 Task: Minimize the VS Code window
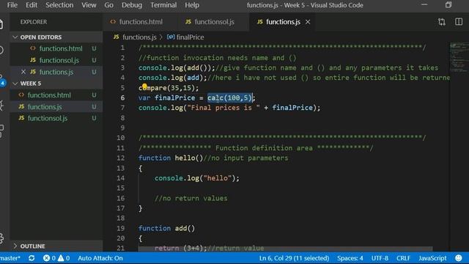point(424,5)
